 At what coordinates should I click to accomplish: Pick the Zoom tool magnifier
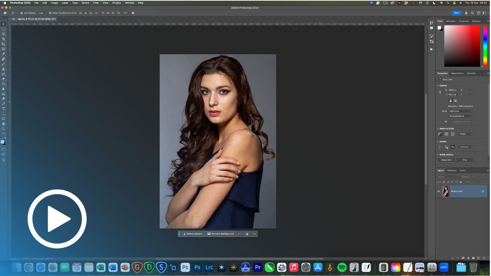[x=3, y=128]
